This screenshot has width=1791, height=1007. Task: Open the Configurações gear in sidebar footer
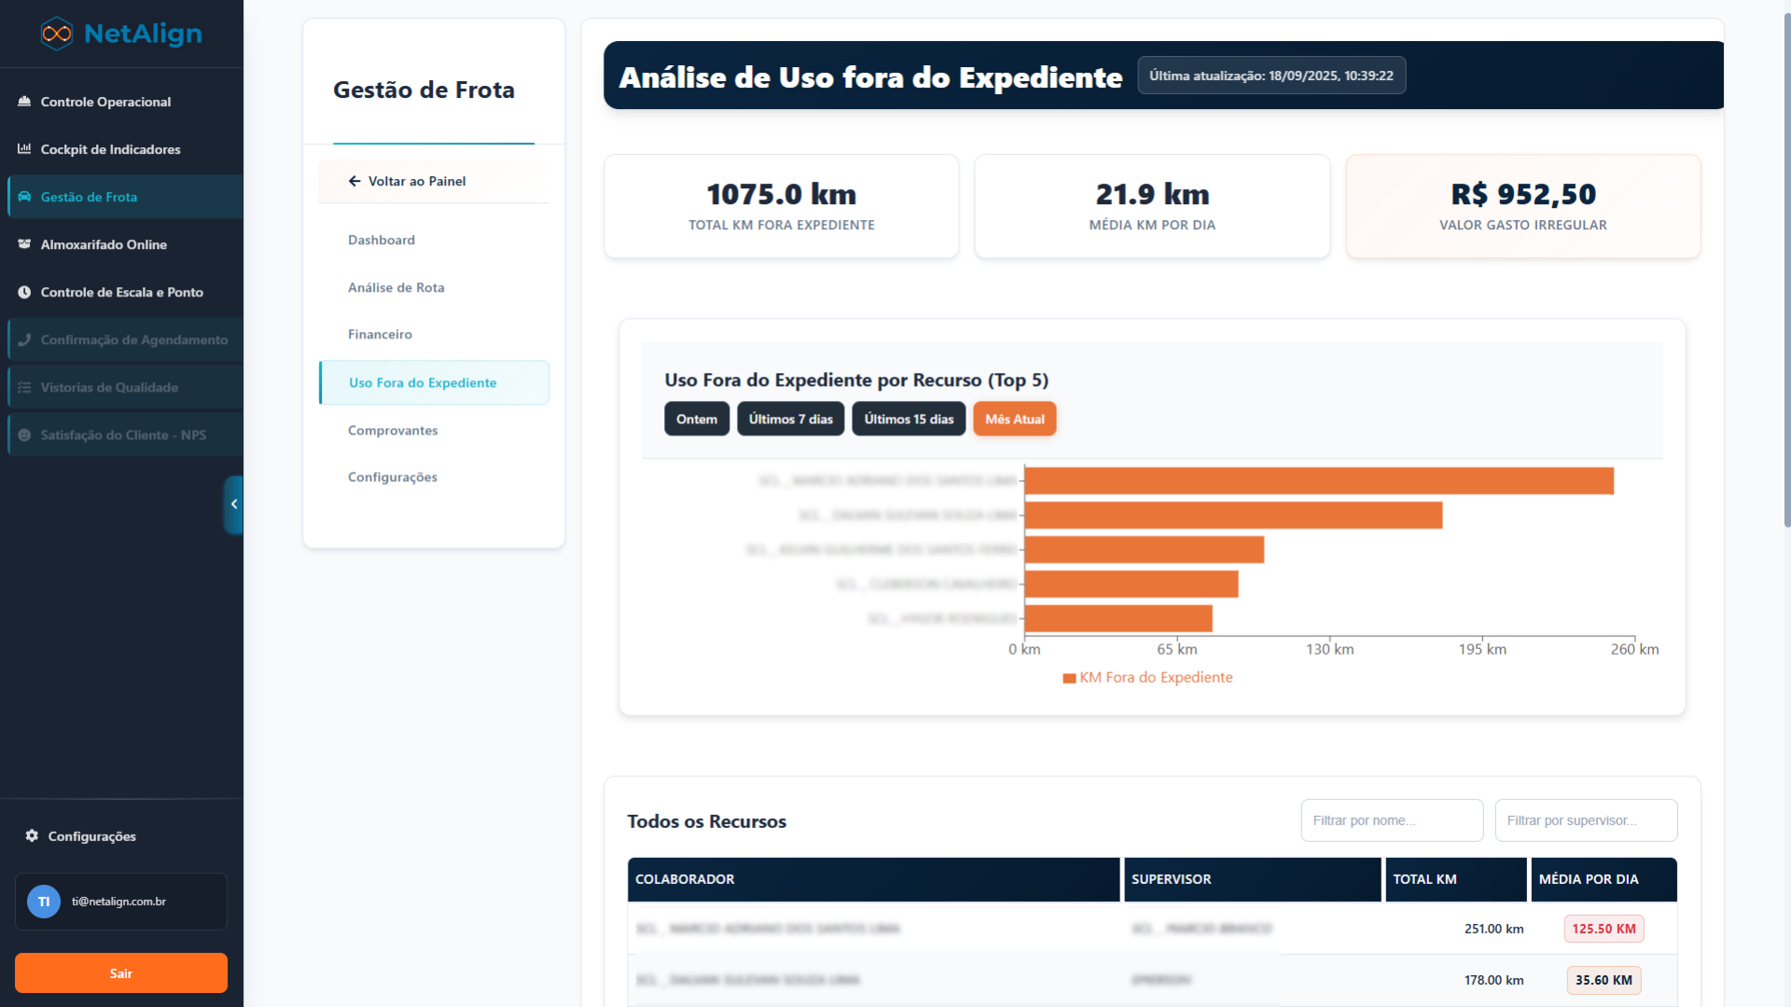pos(30,836)
